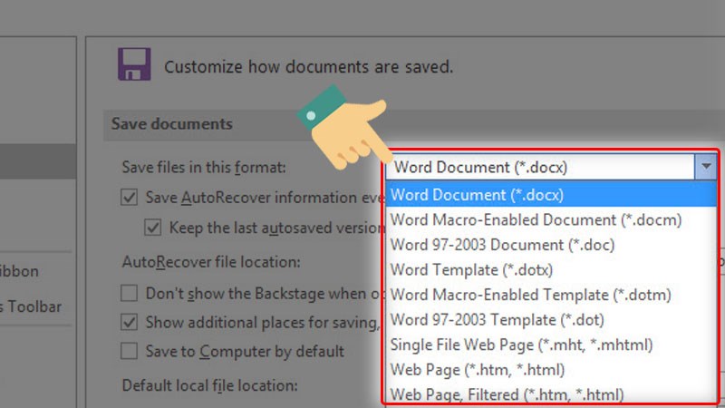Viewport: 725px width, 408px height.
Task: Toggle Save AutoRecover information checkbox
Action: [130, 197]
